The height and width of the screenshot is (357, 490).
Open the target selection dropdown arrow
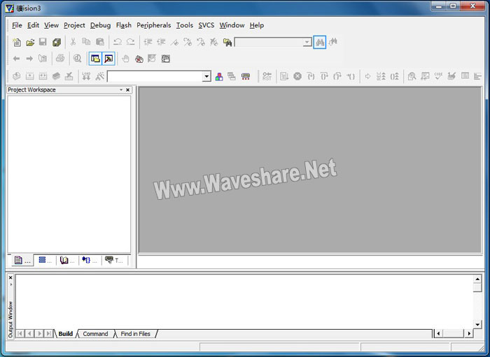[206, 76]
